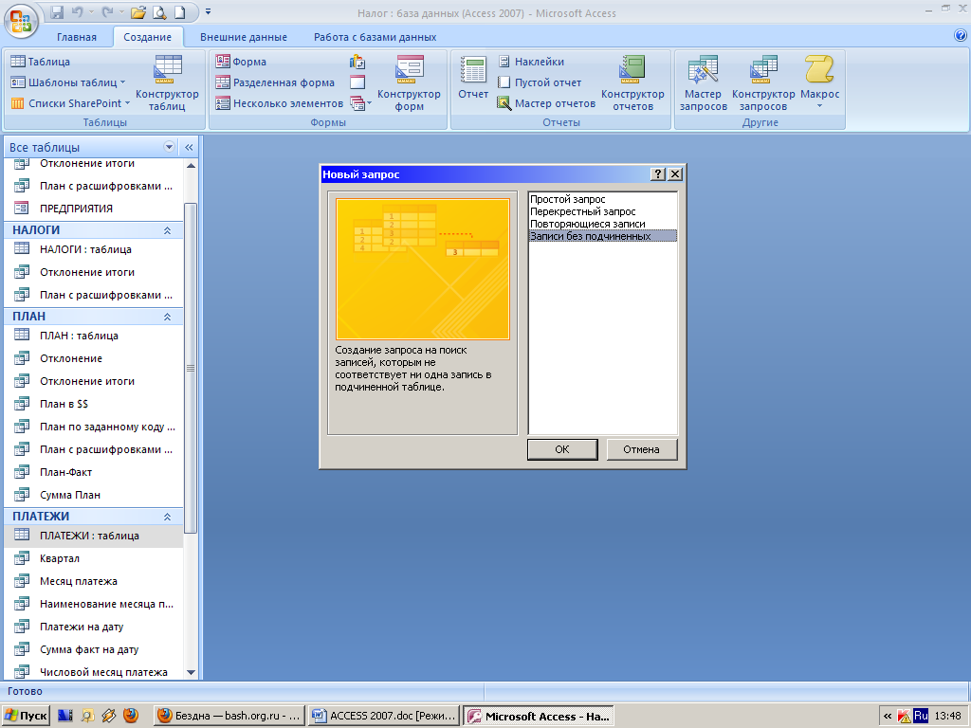Click the Office button logo

click(21, 21)
